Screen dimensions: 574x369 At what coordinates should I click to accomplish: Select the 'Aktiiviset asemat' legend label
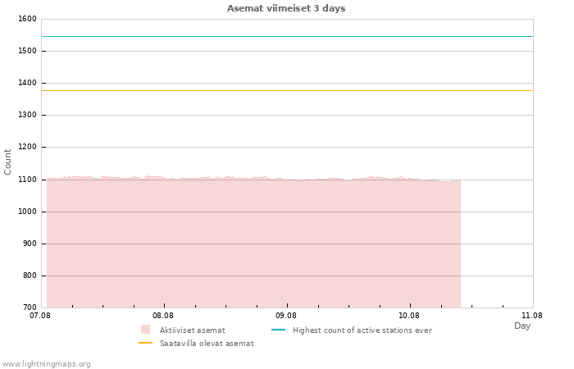[x=192, y=330]
